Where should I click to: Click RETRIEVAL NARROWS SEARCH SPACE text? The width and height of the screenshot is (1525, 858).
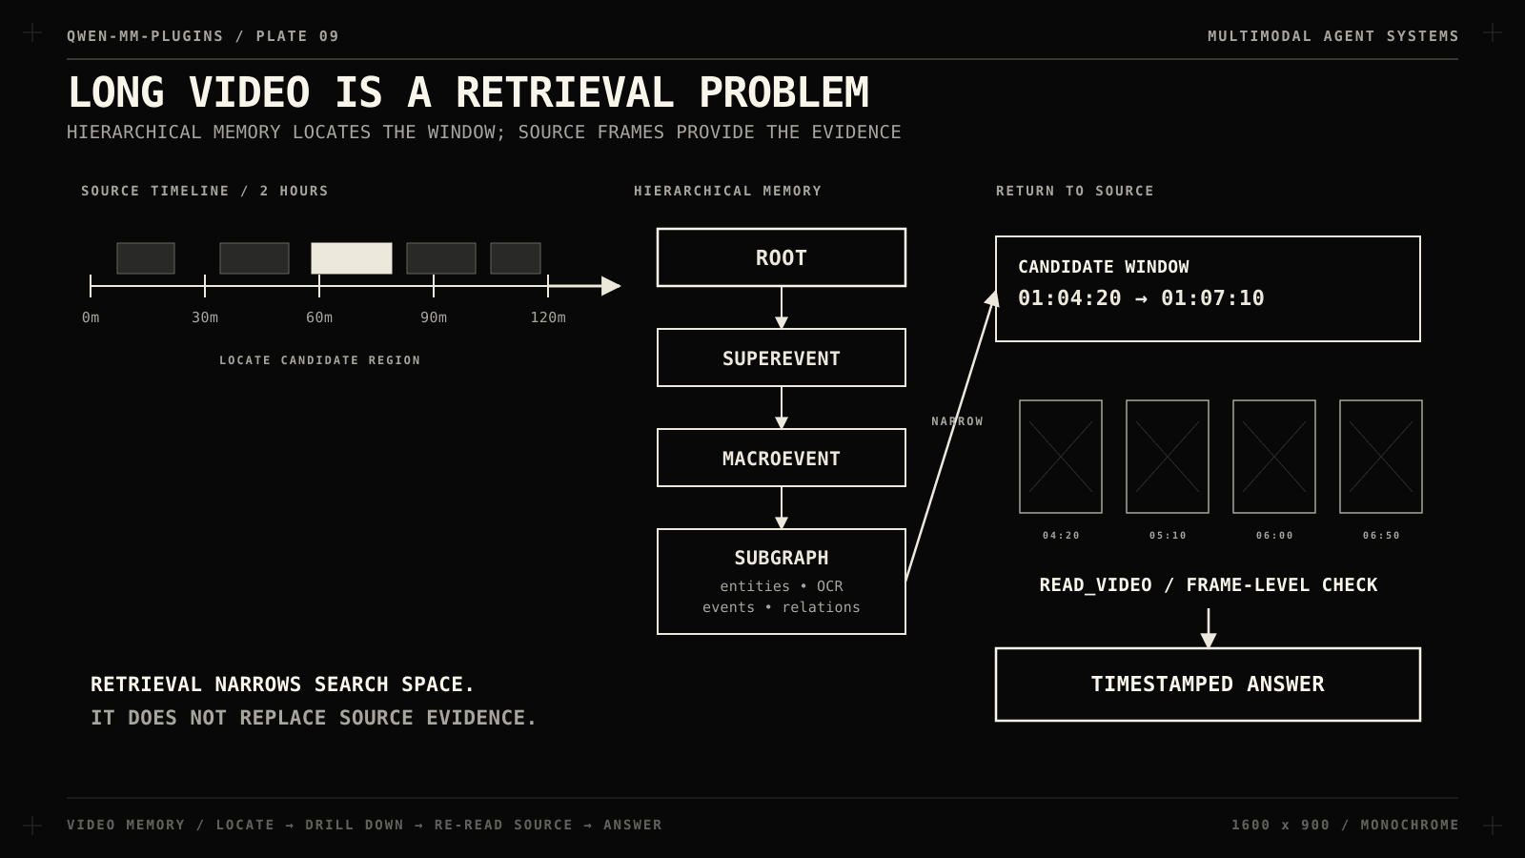coord(282,684)
